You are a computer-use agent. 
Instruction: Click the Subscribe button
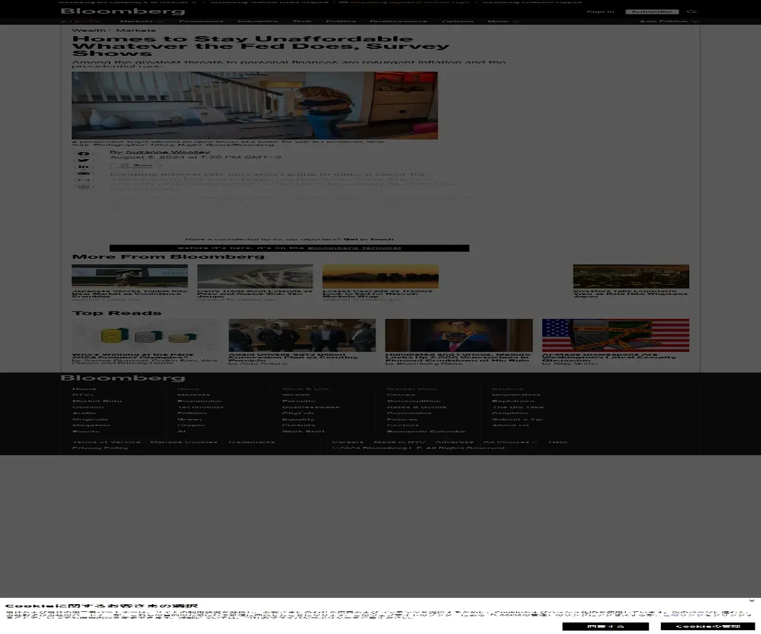point(652,11)
